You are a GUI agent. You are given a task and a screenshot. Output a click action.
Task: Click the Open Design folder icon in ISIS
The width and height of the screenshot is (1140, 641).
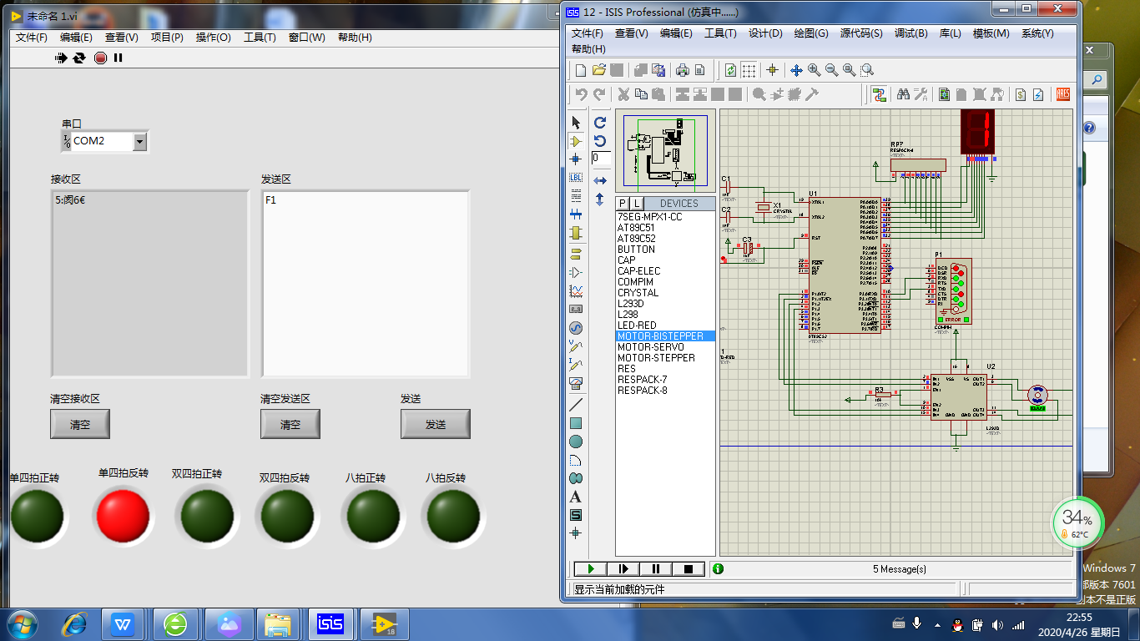click(599, 70)
